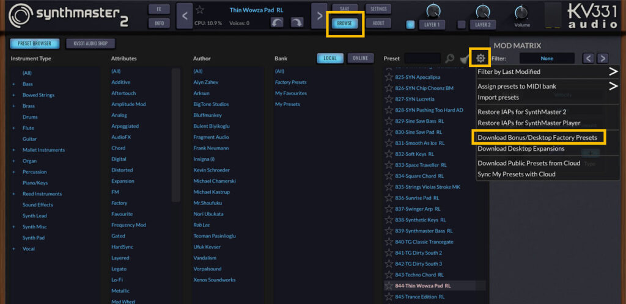This screenshot has height=304, width=626.
Task: Mod Matrix next page arrow
Action: click(602, 59)
